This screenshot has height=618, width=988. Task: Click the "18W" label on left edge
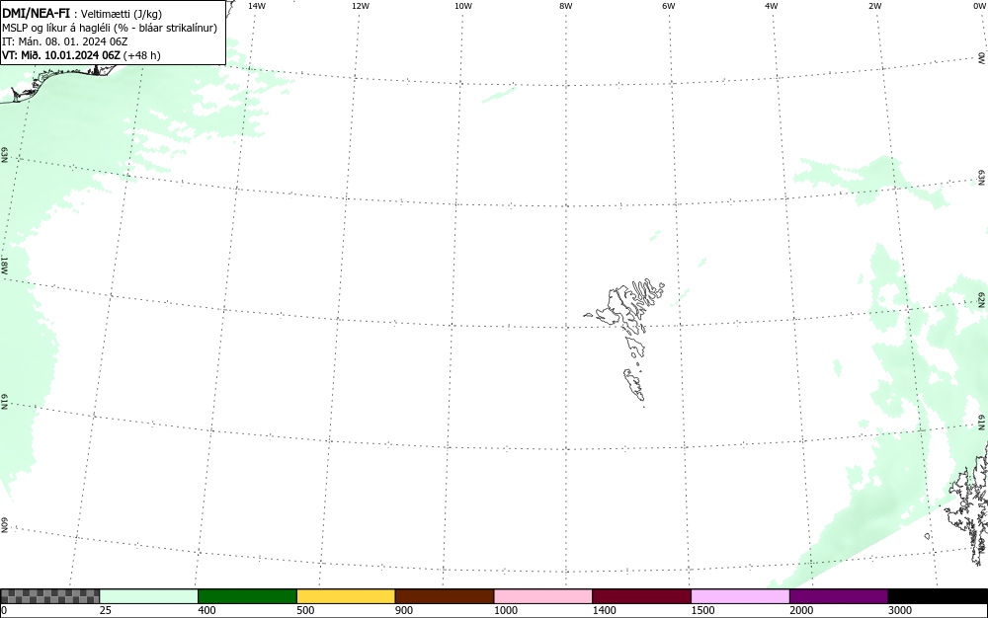[x=4, y=265]
